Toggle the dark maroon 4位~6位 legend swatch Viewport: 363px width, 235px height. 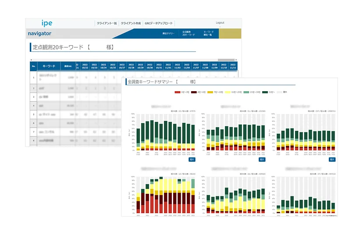click(x=200, y=93)
